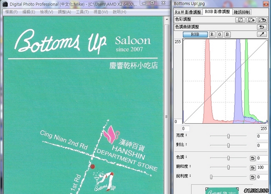Minimize the Digital Photo Professional window
Image resolution: width=271 pixels, height=194 pixels.
point(144,3)
